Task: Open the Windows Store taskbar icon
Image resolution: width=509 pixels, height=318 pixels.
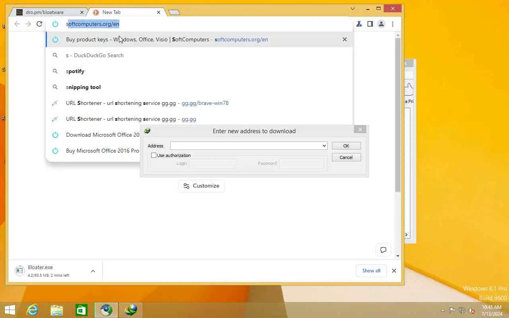Action: pyautogui.click(x=82, y=310)
